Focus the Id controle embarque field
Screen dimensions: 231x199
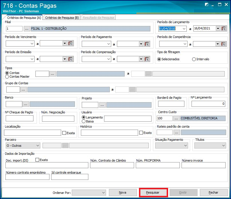tap(70, 177)
